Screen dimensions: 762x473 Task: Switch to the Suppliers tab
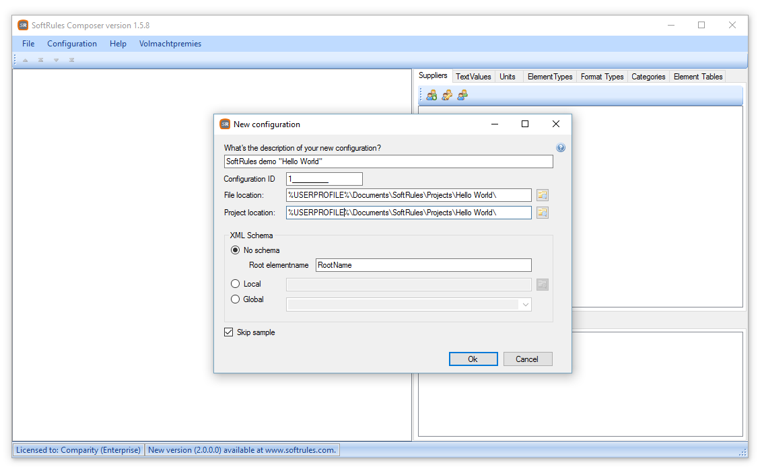433,76
